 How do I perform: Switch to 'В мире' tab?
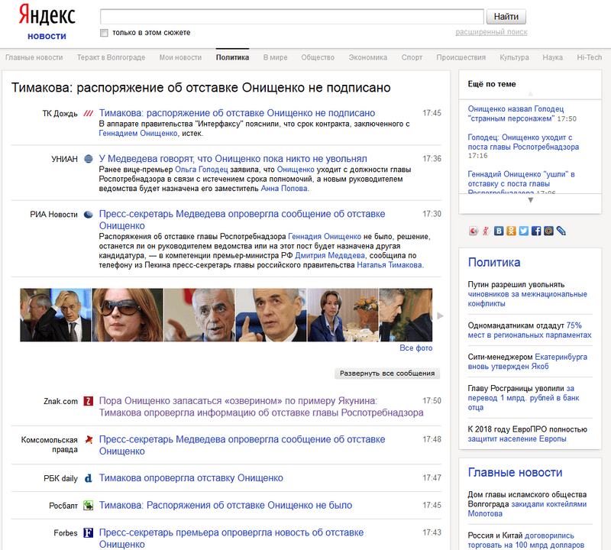275,57
